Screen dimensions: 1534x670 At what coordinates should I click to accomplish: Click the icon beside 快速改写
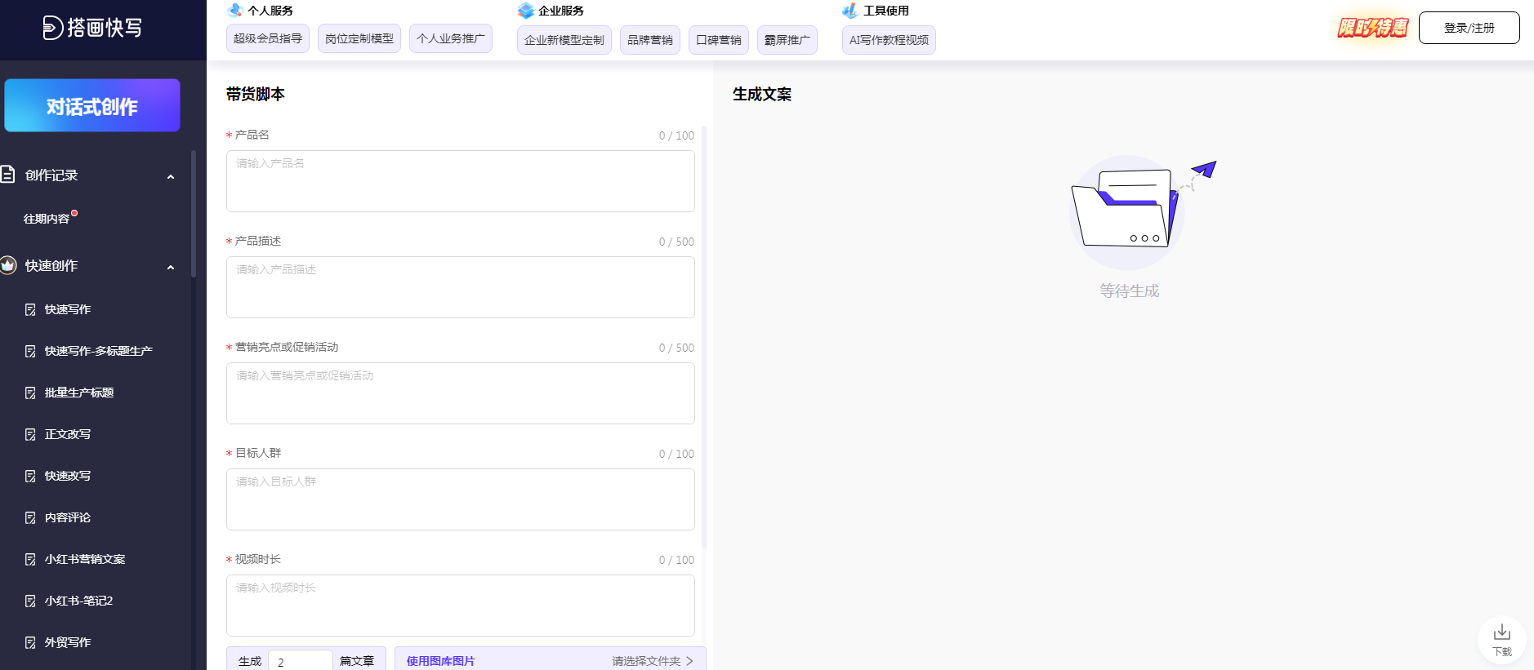30,476
